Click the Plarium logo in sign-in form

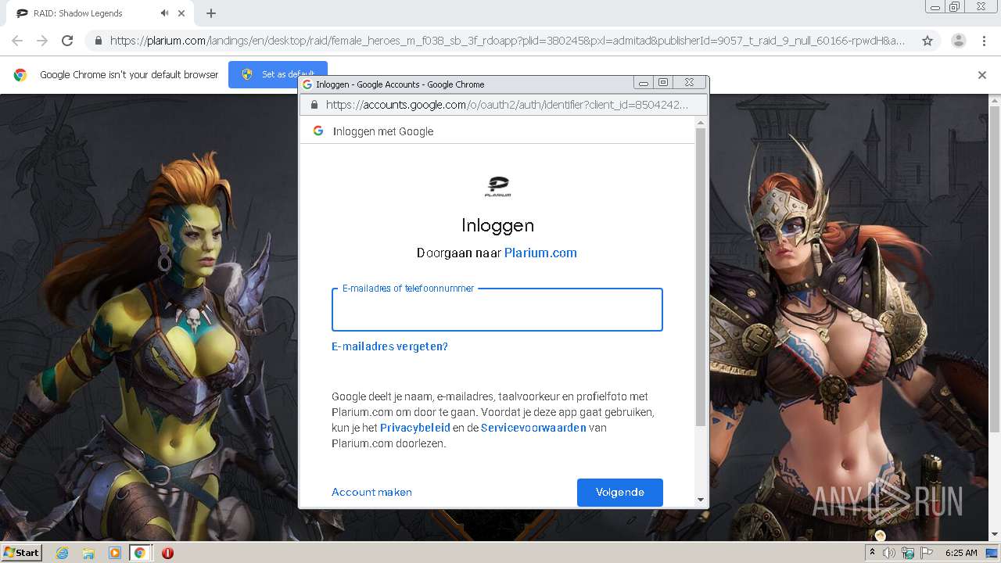click(x=497, y=186)
